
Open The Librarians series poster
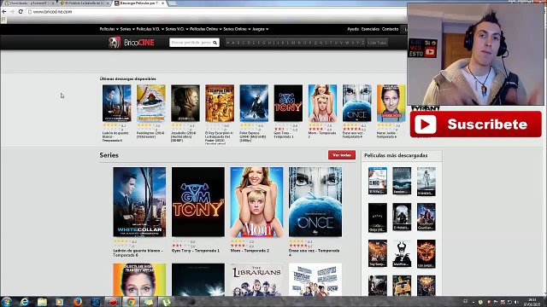coord(256,280)
